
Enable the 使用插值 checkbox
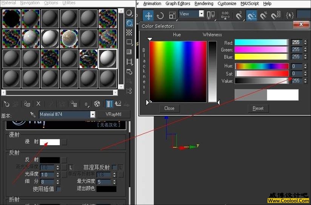[x=59, y=189]
